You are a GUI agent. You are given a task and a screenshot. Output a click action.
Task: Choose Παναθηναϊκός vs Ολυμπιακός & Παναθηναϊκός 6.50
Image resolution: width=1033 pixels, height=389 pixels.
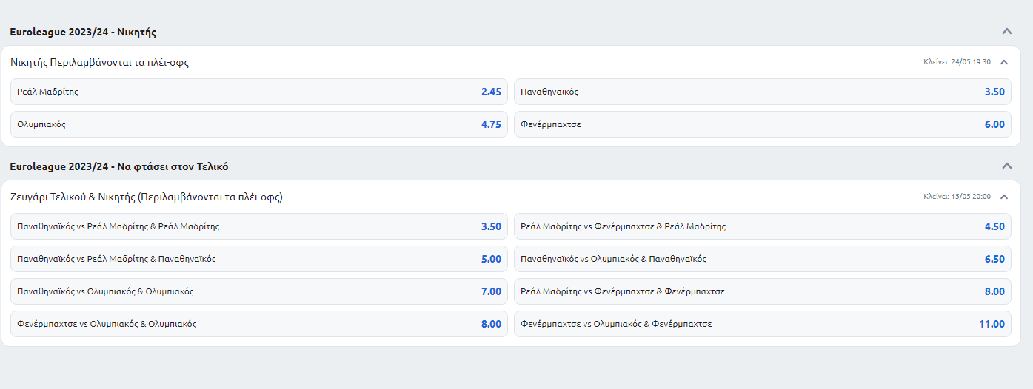click(x=762, y=260)
